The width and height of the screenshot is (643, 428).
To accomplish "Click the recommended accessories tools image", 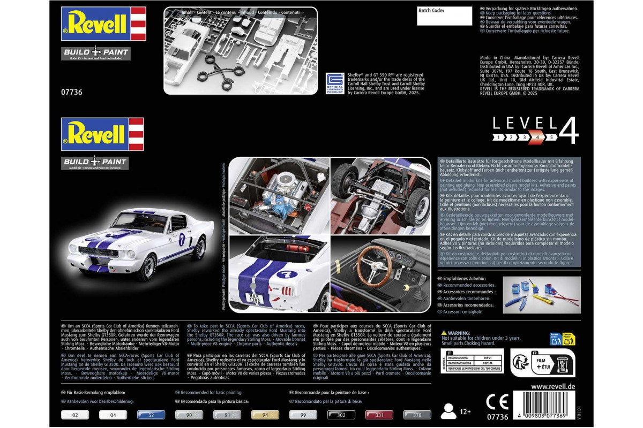I will 541,295.
